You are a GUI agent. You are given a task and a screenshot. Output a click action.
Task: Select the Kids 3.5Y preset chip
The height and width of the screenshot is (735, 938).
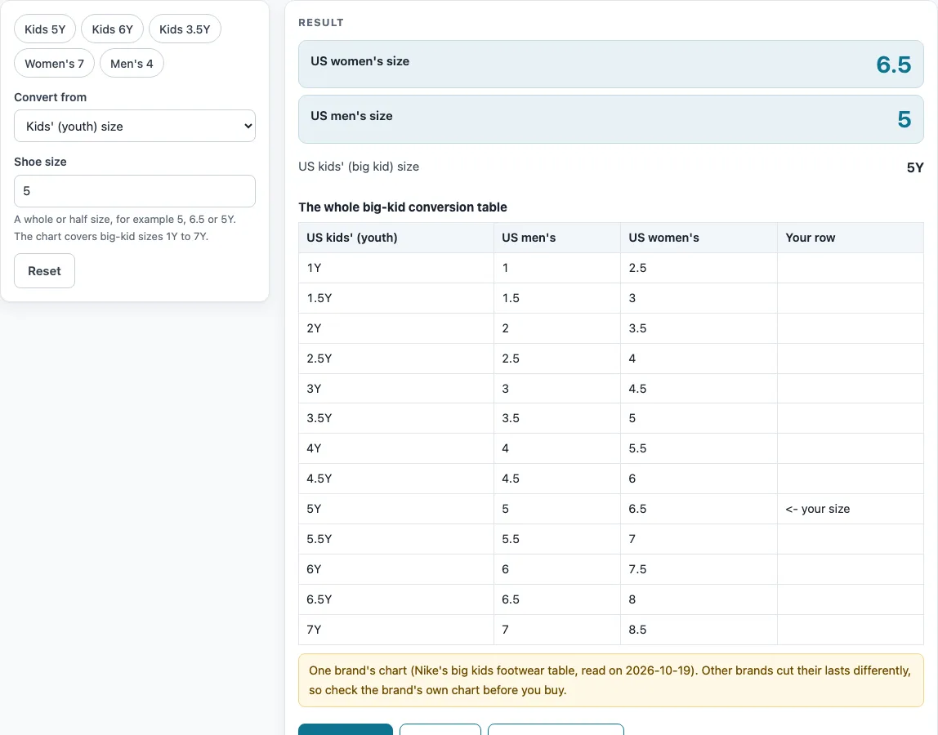pyautogui.click(x=185, y=29)
